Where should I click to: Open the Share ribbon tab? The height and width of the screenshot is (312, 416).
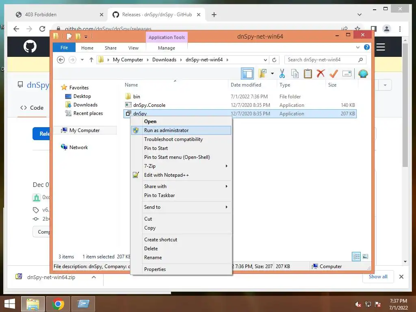click(110, 48)
